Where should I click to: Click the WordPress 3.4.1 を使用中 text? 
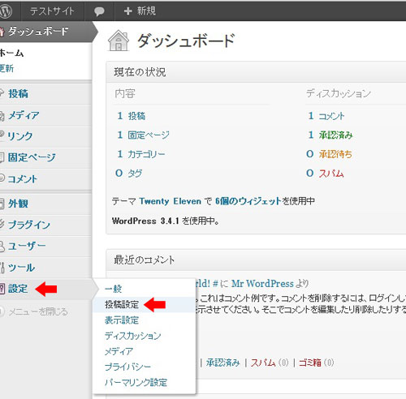point(166,221)
